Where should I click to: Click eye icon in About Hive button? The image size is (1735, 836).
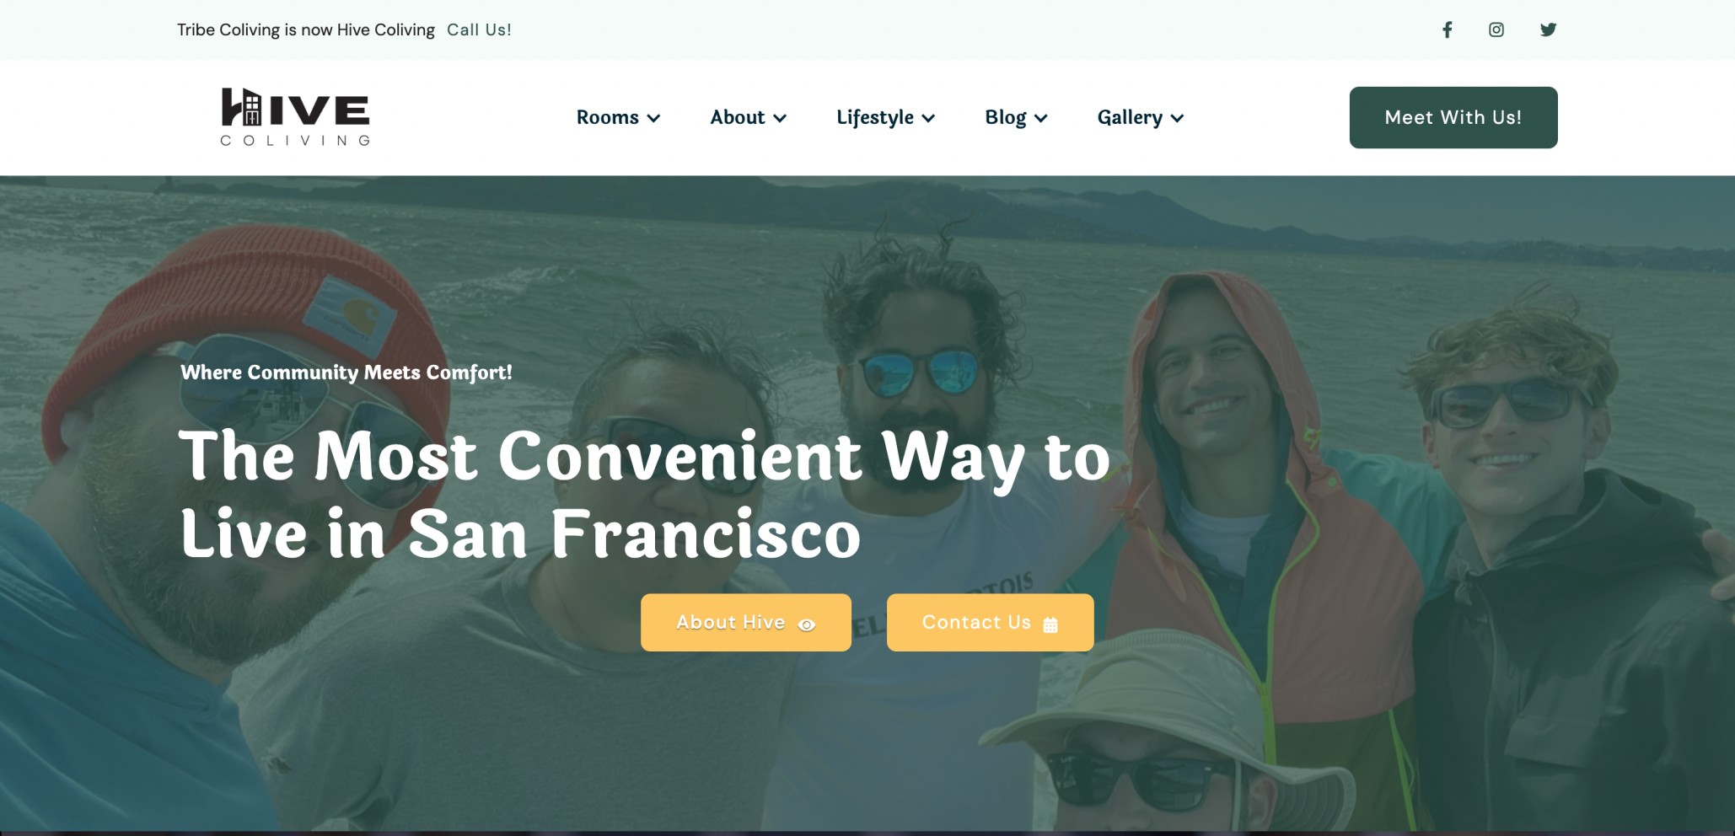[807, 624]
